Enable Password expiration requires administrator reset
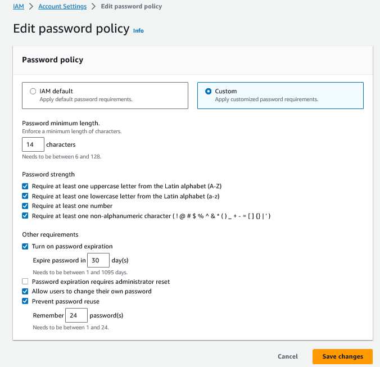Viewport: 380px width, 367px height. click(25, 282)
